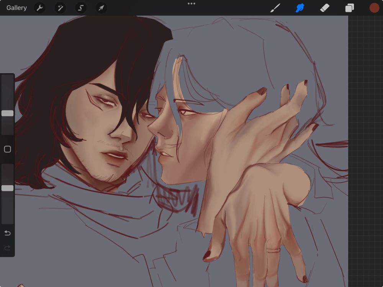Open the three-dot menu at top center
The height and width of the screenshot is (287, 383).
pyautogui.click(x=191, y=4)
